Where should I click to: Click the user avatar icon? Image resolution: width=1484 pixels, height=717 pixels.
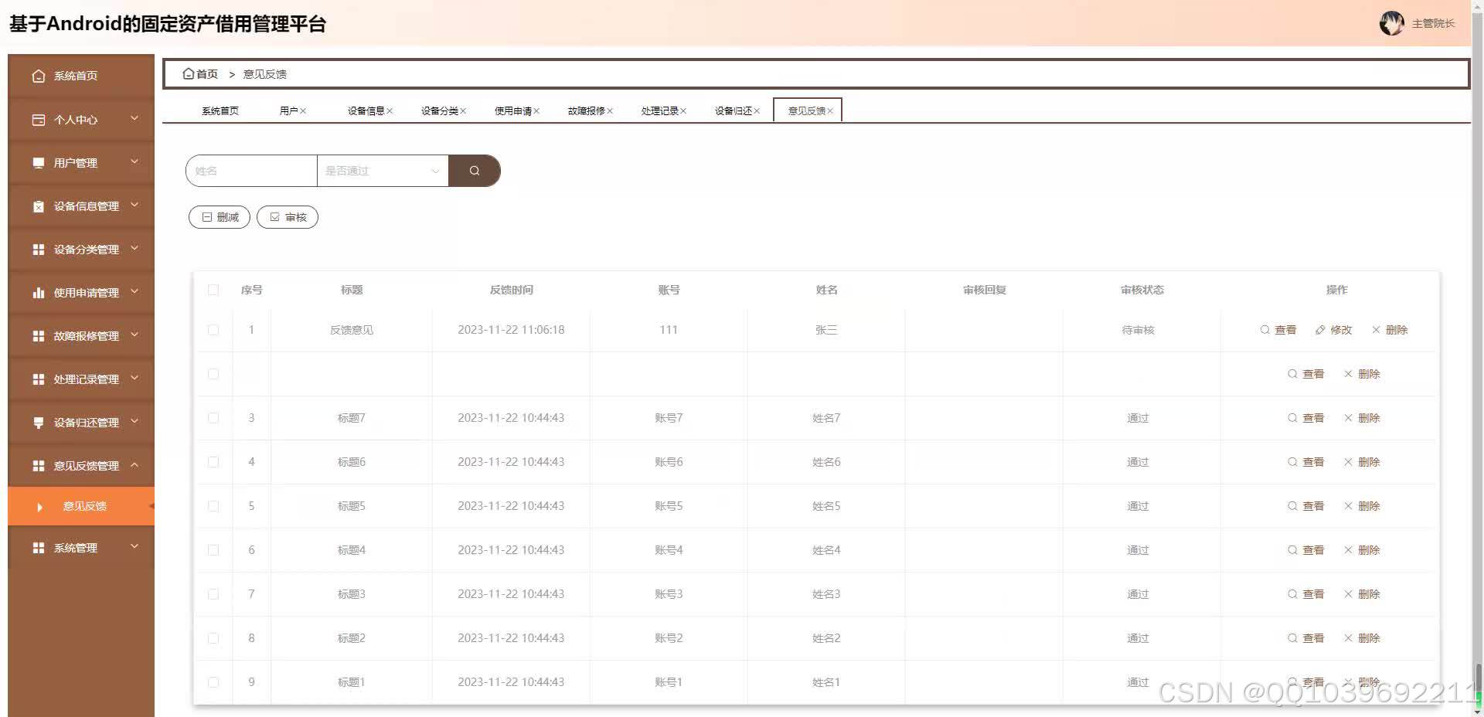(x=1391, y=23)
